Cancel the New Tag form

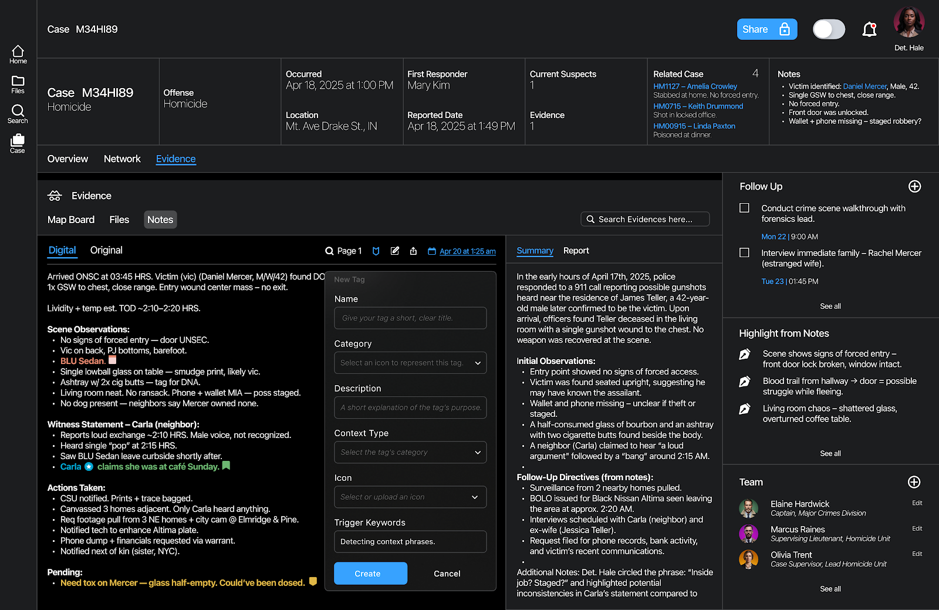[447, 574]
